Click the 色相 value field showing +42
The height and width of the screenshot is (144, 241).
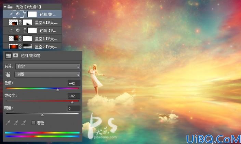point(74,83)
